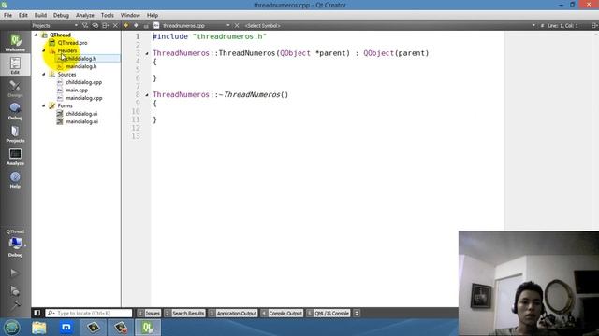The image size is (599, 336).
Task: Close the Projects side pane
Action: pos(115,25)
